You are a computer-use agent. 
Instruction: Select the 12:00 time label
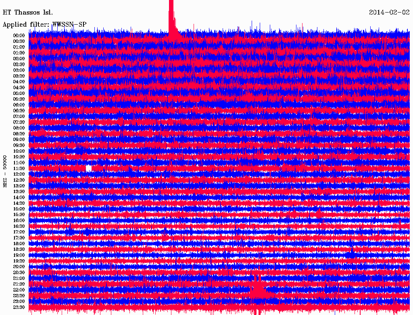click(x=19, y=174)
